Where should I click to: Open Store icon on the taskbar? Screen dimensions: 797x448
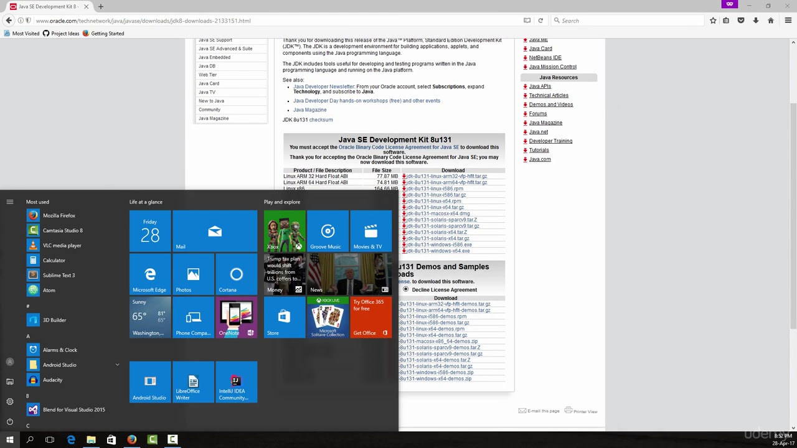click(x=111, y=440)
